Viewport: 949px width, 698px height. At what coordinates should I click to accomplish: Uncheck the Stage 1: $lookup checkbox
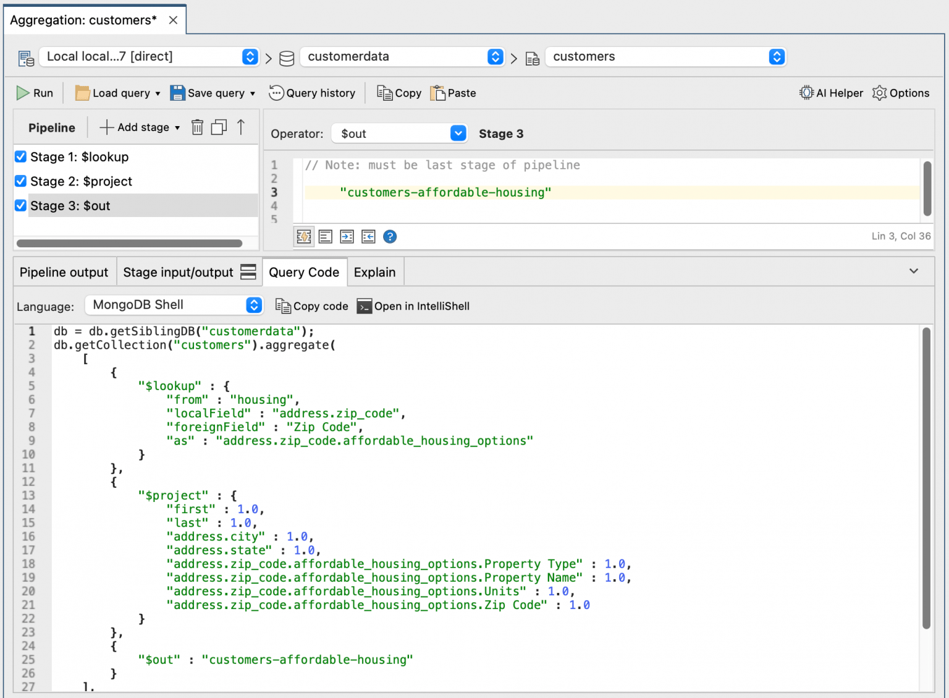click(20, 156)
